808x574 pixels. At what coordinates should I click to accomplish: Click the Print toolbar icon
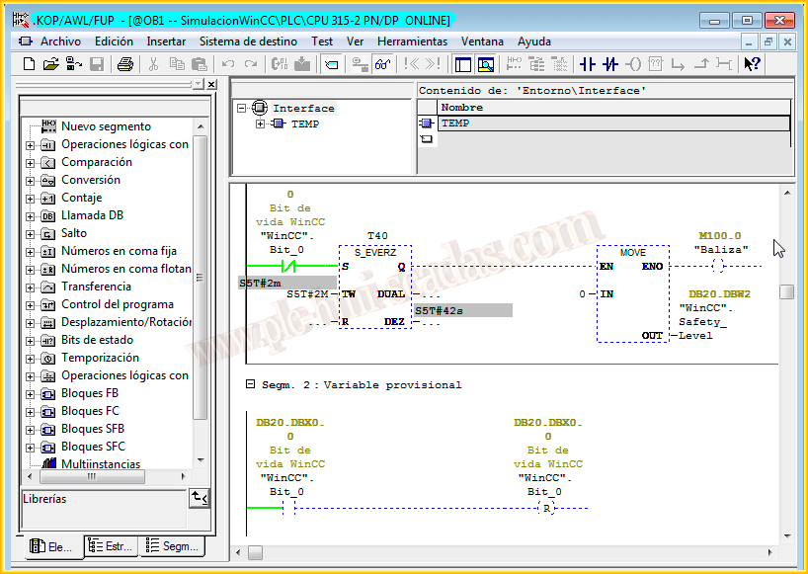tap(125, 64)
